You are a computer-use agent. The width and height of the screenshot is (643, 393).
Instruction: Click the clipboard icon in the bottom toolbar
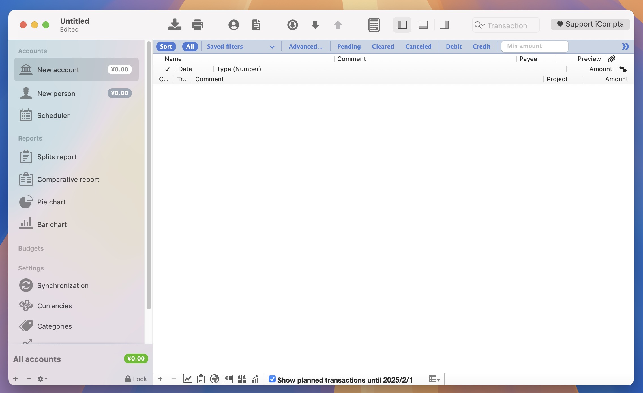click(201, 379)
